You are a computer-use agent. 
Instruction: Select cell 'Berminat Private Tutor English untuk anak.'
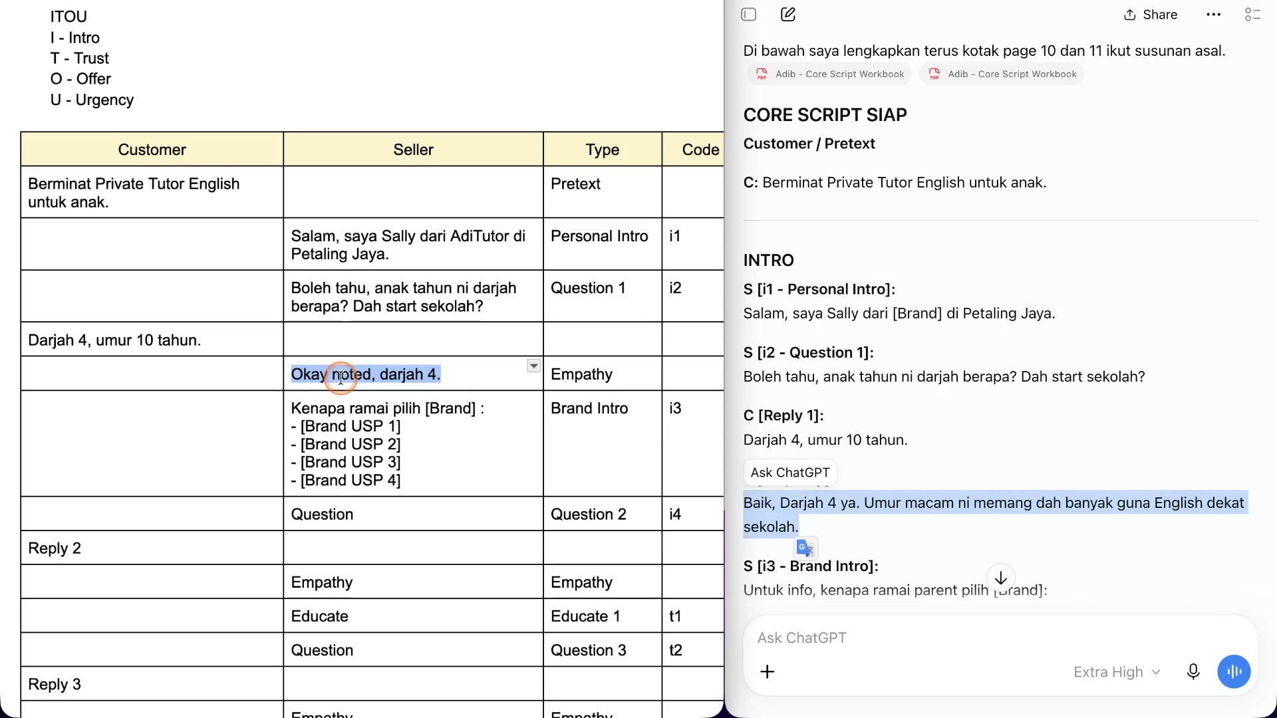(x=152, y=193)
